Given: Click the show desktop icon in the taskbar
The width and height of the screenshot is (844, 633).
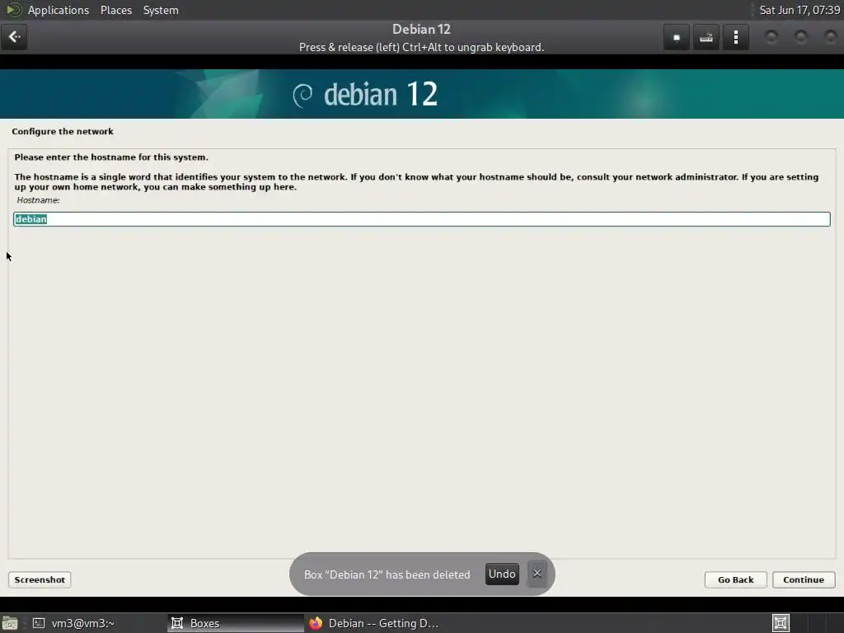Looking at the screenshot, I should [10, 623].
